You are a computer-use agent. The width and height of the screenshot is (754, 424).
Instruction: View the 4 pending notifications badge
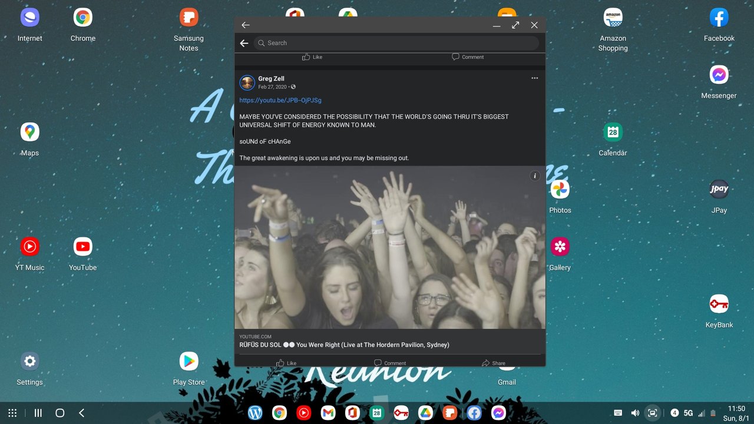[x=674, y=413]
